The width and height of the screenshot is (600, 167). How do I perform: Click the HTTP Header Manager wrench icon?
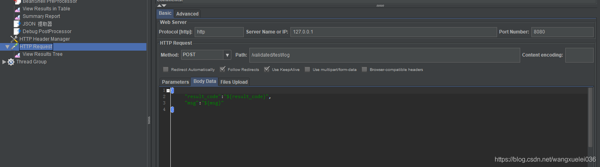tap(14, 39)
